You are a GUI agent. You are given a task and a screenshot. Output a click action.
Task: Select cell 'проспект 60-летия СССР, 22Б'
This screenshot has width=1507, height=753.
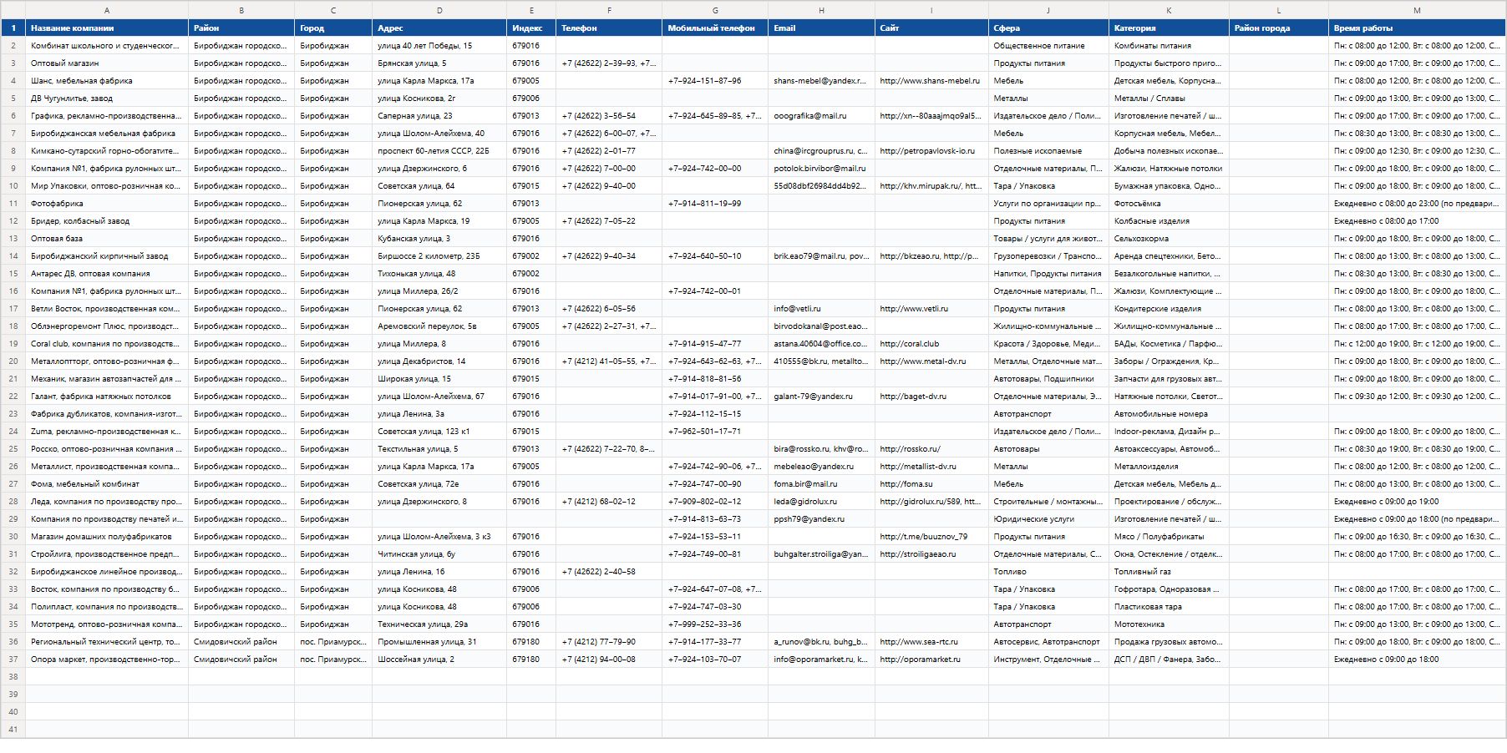[439, 151]
